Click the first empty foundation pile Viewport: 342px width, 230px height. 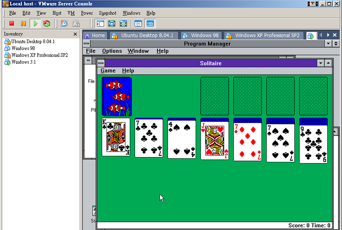pyautogui.click(x=215, y=96)
